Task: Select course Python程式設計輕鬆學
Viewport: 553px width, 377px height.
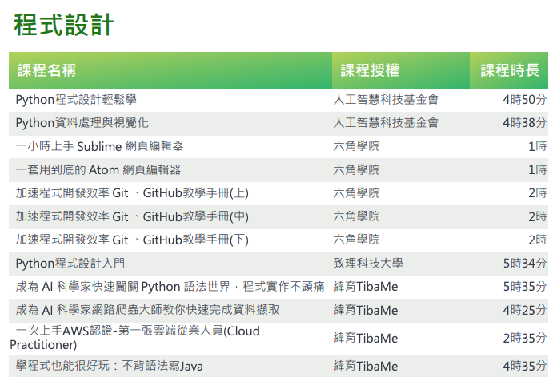Action: click(x=76, y=100)
